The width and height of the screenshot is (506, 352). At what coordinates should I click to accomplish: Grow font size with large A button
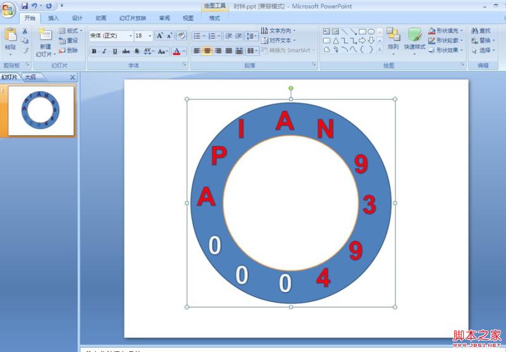pyautogui.click(x=159, y=35)
